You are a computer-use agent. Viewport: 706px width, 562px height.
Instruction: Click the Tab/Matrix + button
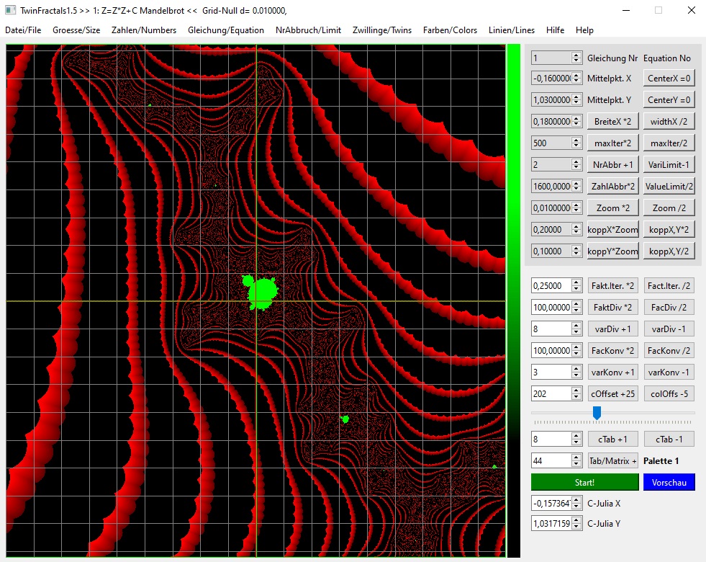[612, 461]
